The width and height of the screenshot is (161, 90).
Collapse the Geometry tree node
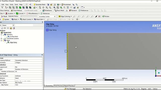(1, 34)
